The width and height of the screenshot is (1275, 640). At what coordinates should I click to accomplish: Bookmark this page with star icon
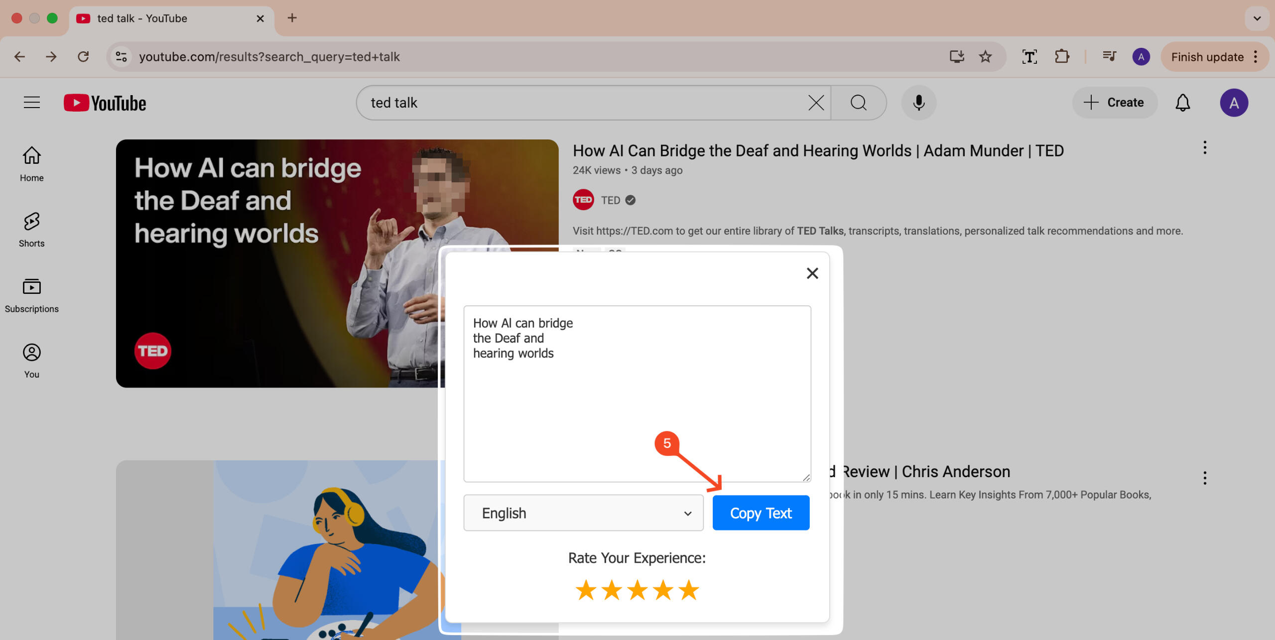[x=985, y=57]
